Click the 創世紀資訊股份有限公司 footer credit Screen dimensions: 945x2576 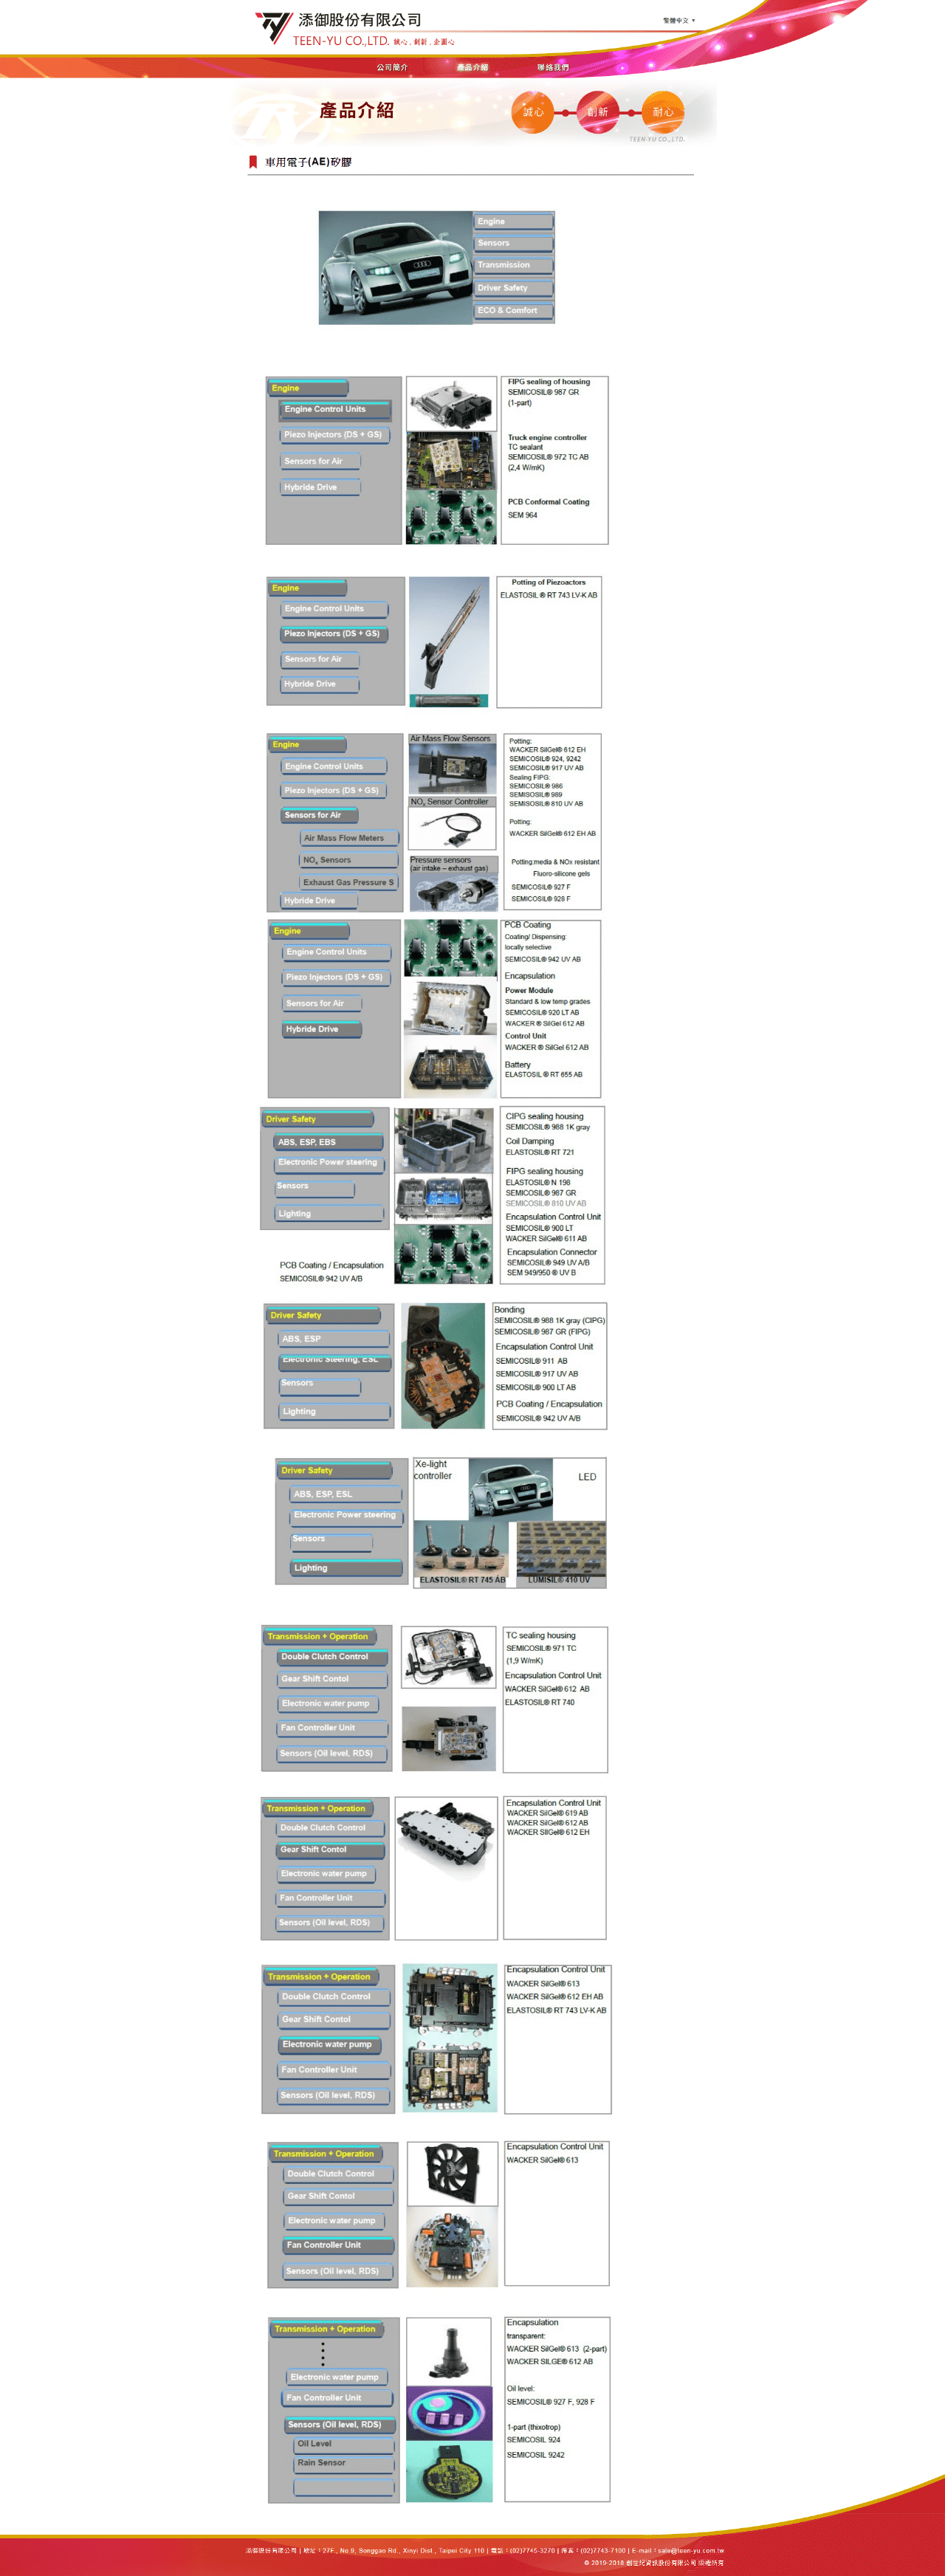pos(661,2562)
